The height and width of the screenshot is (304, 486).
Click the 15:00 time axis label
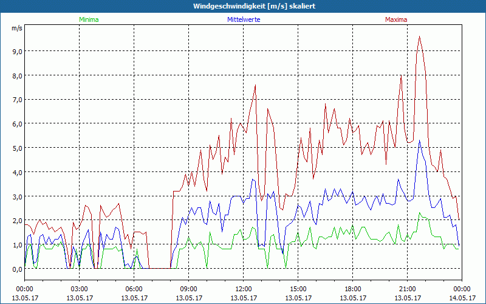click(298, 289)
